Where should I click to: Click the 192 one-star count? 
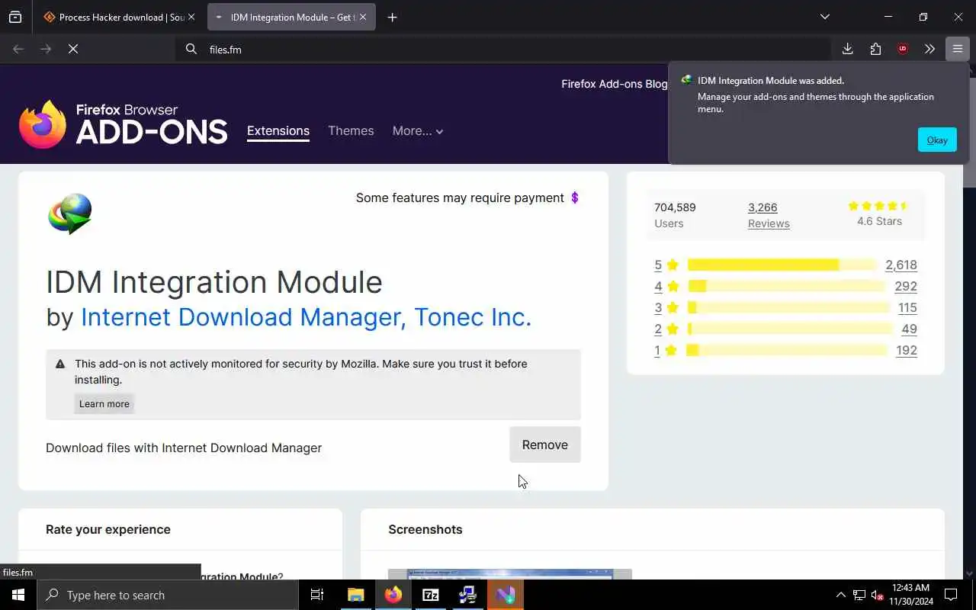pyautogui.click(x=907, y=350)
